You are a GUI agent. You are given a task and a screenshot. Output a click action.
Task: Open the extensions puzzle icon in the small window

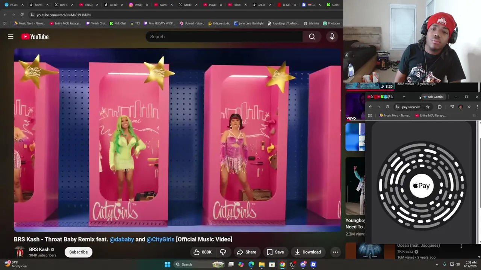(x=440, y=107)
